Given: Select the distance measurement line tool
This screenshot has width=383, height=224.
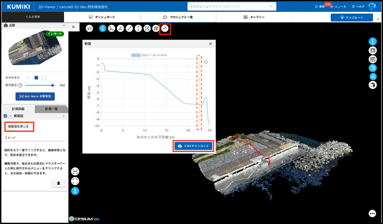Looking at the screenshot, I should click(x=129, y=29).
